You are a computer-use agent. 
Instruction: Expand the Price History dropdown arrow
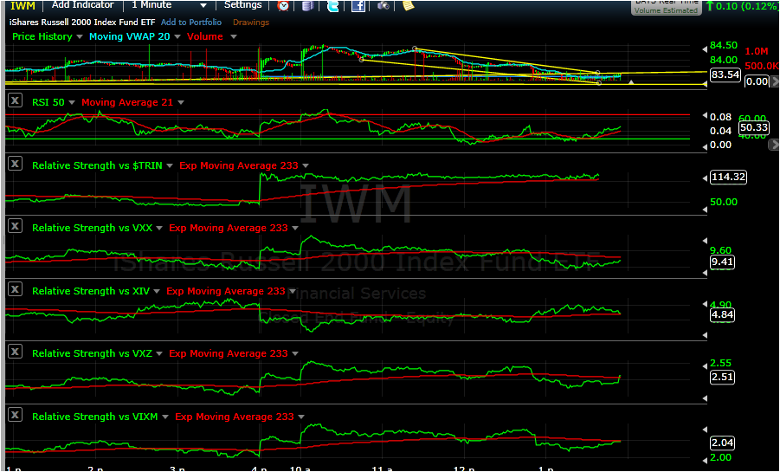pos(80,37)
